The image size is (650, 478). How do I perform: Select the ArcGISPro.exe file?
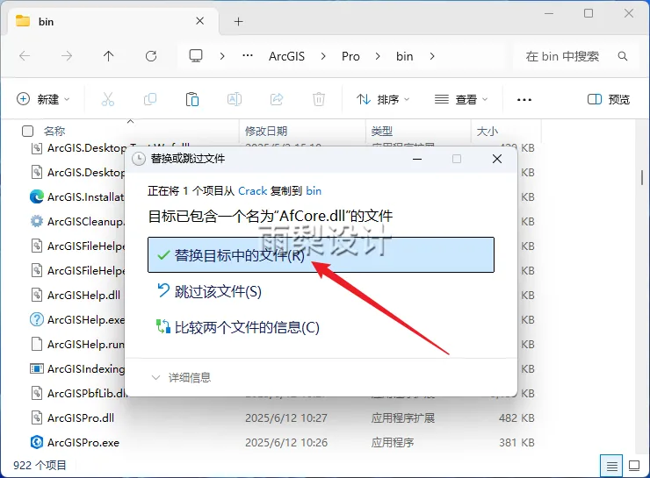[x=83, y=442]
